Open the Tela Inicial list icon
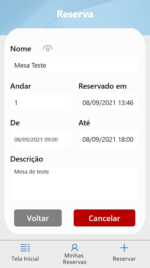The width and height of the screenshot is (150, 268). pos(25,248)
